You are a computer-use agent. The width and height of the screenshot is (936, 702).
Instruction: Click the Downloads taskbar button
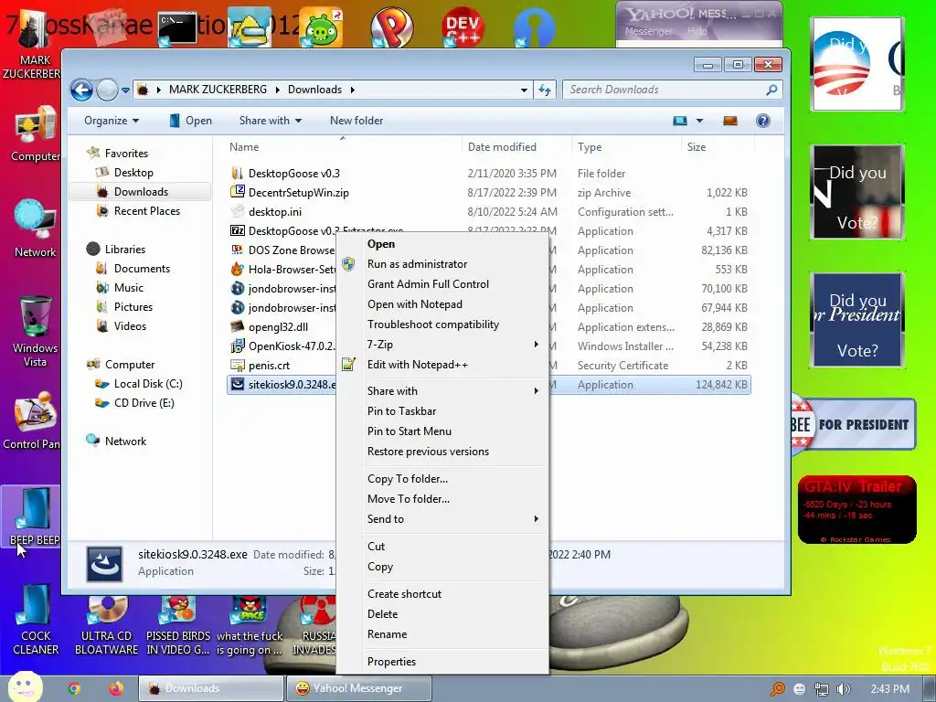coord(211,688)
